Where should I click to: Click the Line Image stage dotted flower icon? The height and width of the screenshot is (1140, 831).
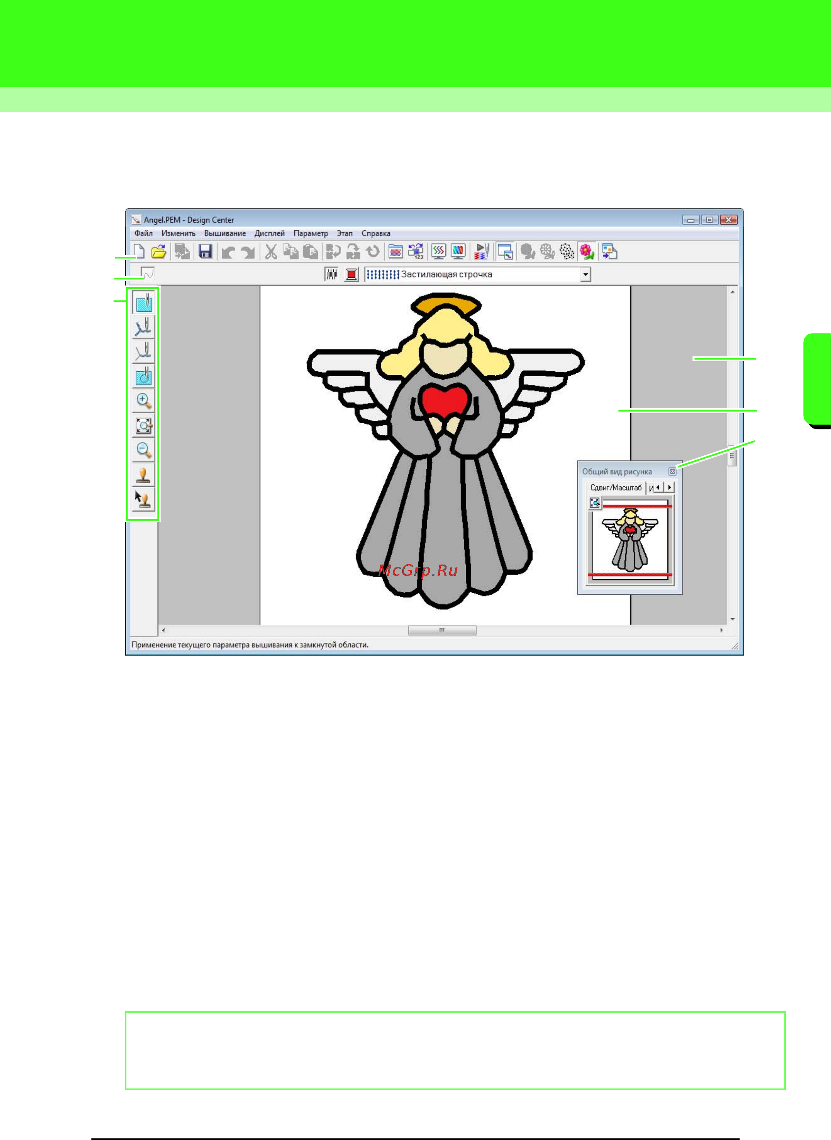567,251
